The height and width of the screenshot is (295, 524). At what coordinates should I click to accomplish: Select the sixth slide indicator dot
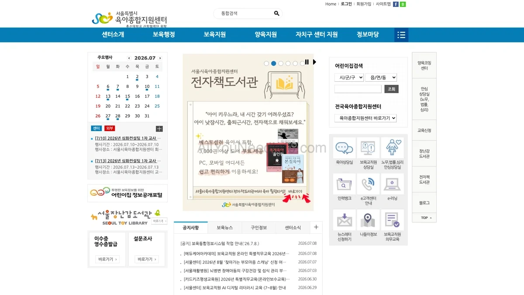[x=302, y=63]
